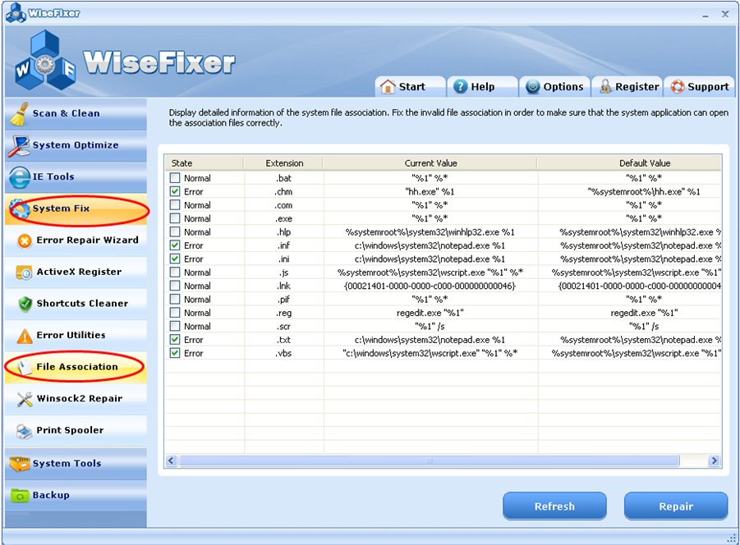Click the Winsock2 Repair wrench icon

pyautogui.click(x=25, y=399)
